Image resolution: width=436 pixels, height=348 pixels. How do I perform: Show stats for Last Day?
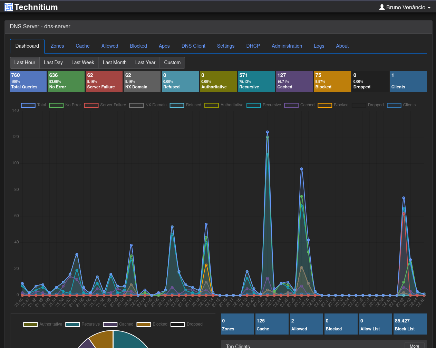point(53,62)
